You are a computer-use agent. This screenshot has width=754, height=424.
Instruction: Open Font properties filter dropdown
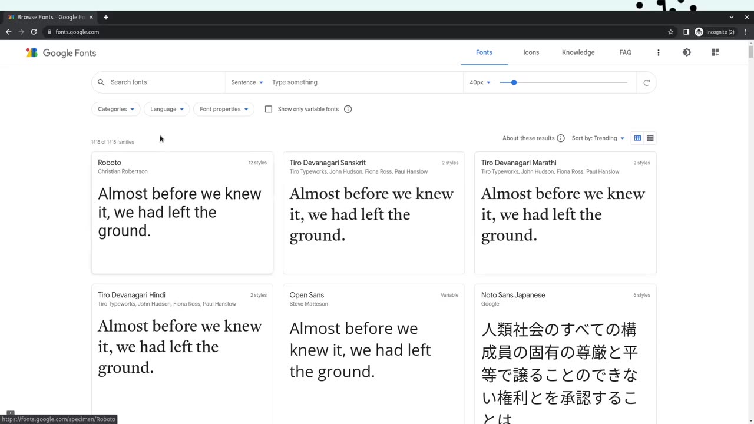point(224,109)
